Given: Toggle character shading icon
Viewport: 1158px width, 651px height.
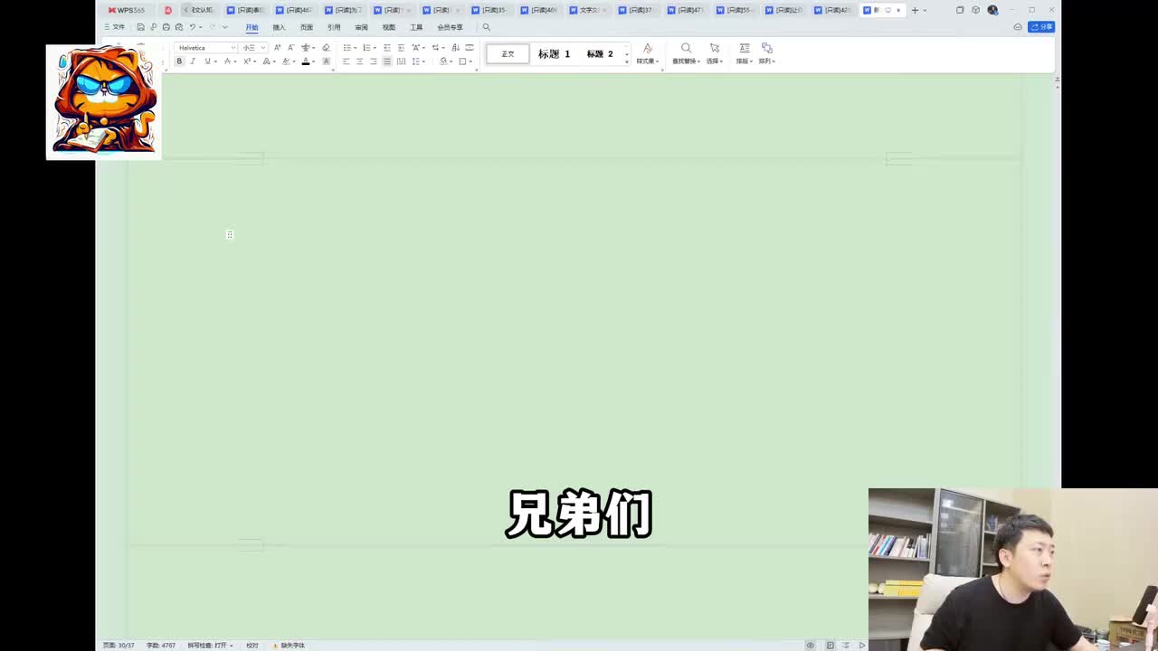Looking at the screenshot, I should click(326, 61).
